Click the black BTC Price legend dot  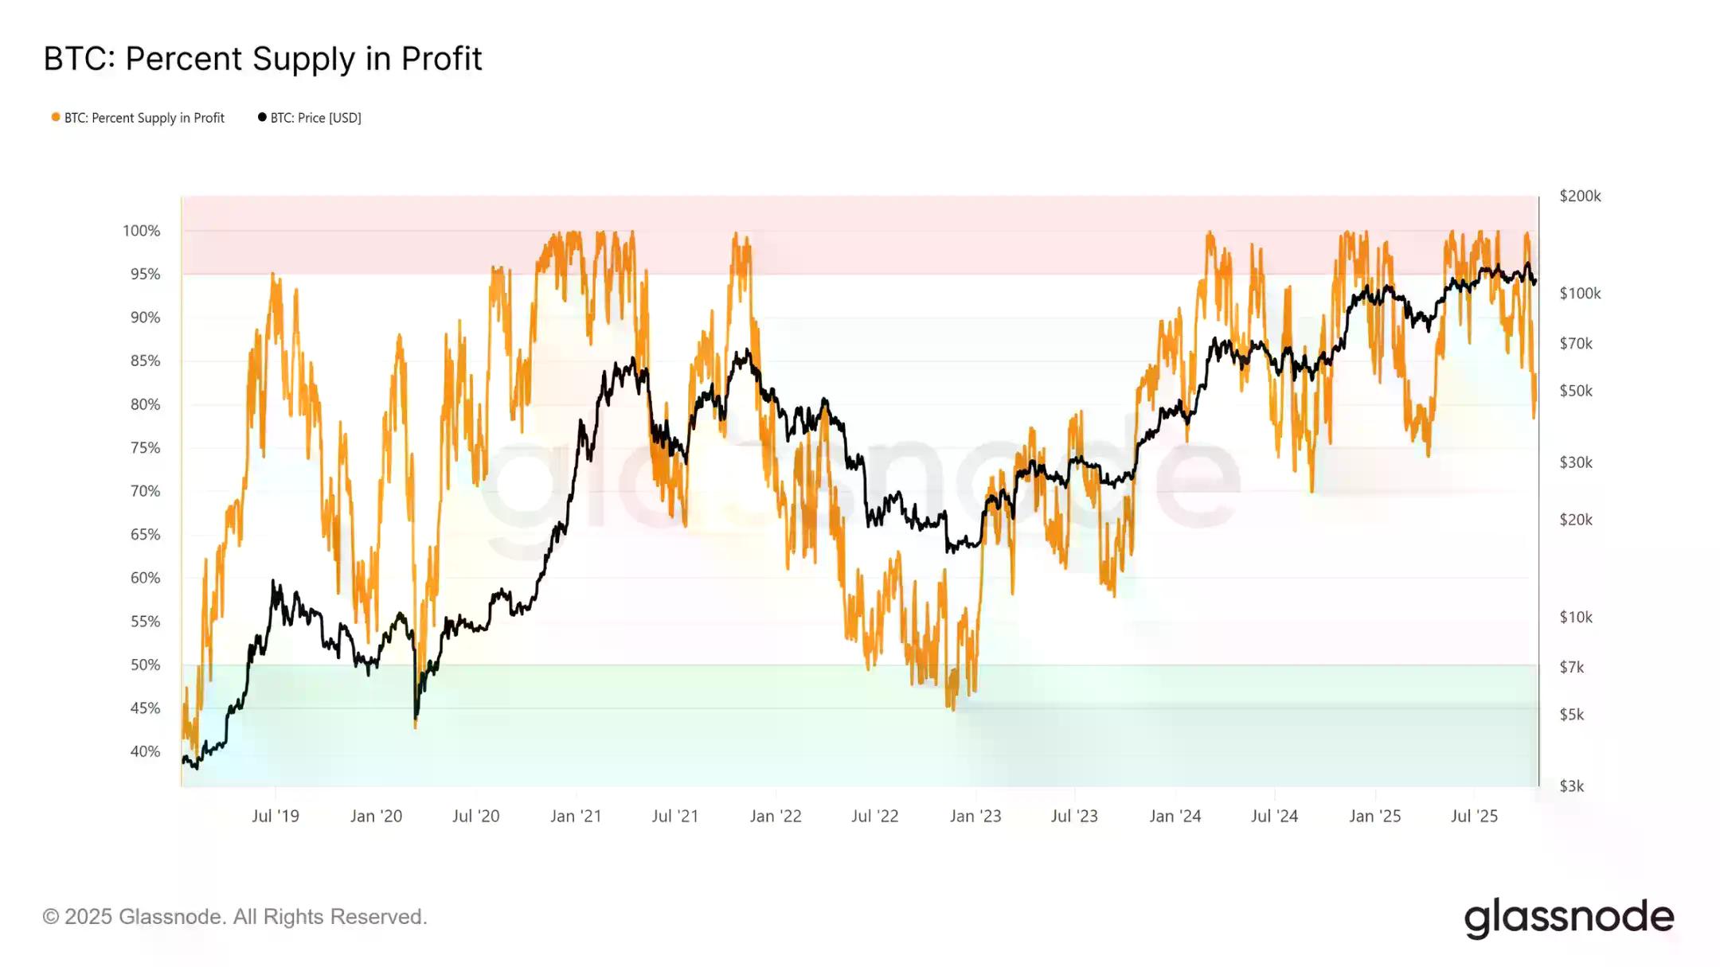(262, 118)
